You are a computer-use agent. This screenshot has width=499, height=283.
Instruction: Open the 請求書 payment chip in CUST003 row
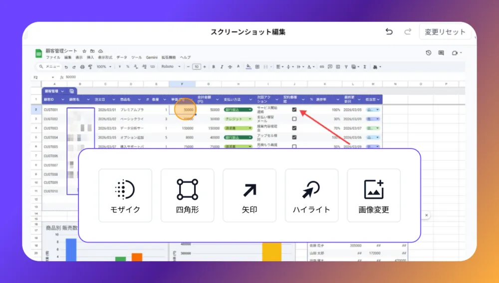[238, 128]
